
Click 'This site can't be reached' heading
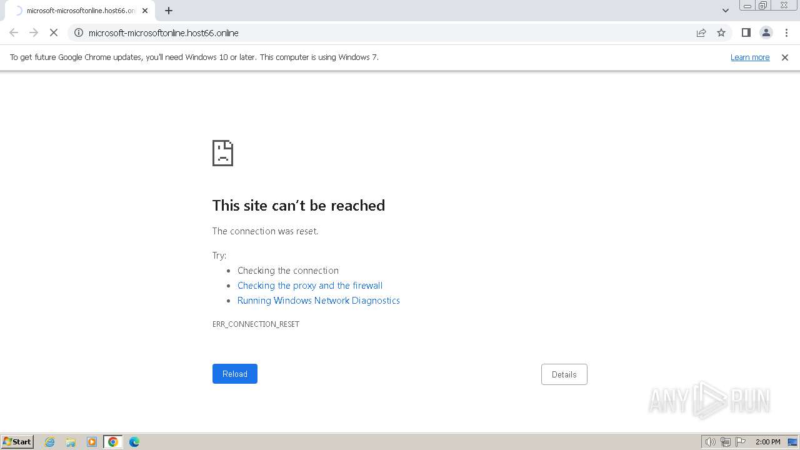click(x=299, y=206)
